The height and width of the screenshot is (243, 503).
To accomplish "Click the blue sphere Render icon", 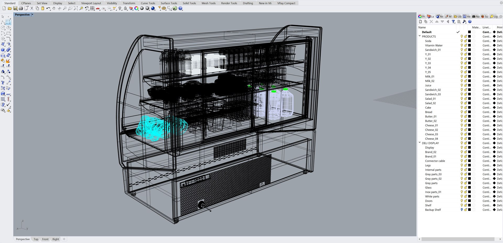I will [153, 8].
